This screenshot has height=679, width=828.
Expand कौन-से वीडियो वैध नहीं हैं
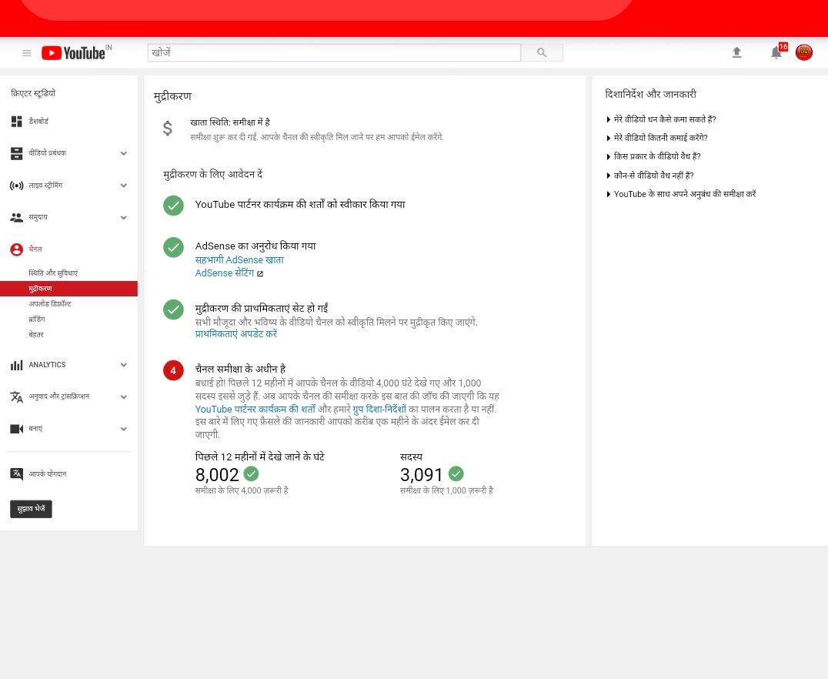pos(650,176)
